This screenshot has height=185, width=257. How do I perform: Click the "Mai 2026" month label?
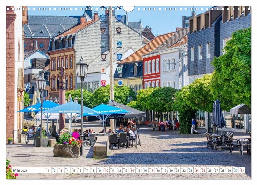[x=20, y=170]
